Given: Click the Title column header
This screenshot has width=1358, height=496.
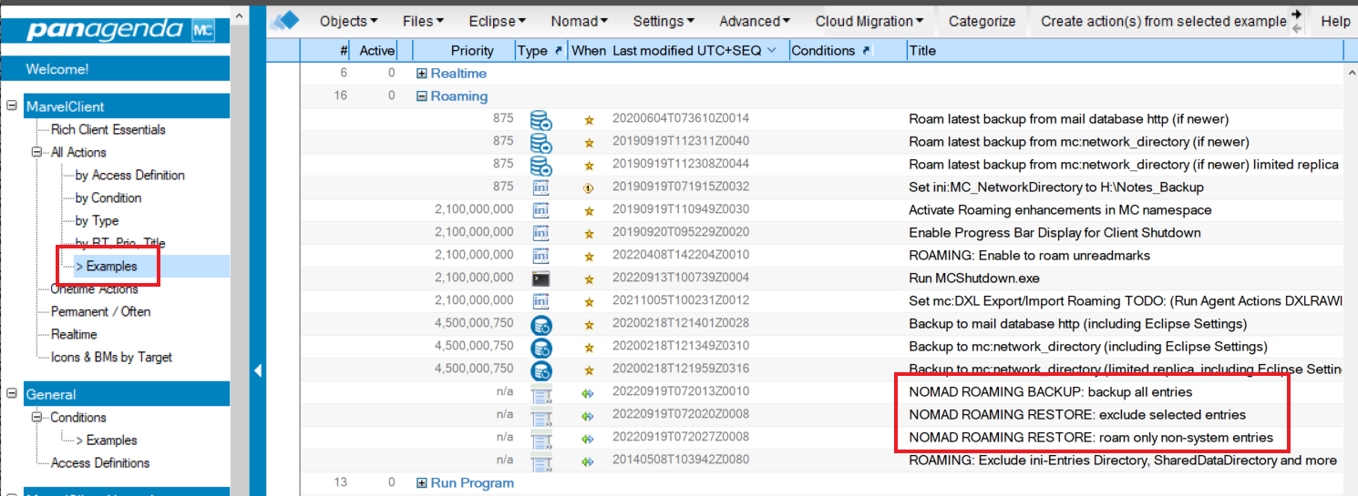Looking at the screenshot, I should click(x=922, y=51).
